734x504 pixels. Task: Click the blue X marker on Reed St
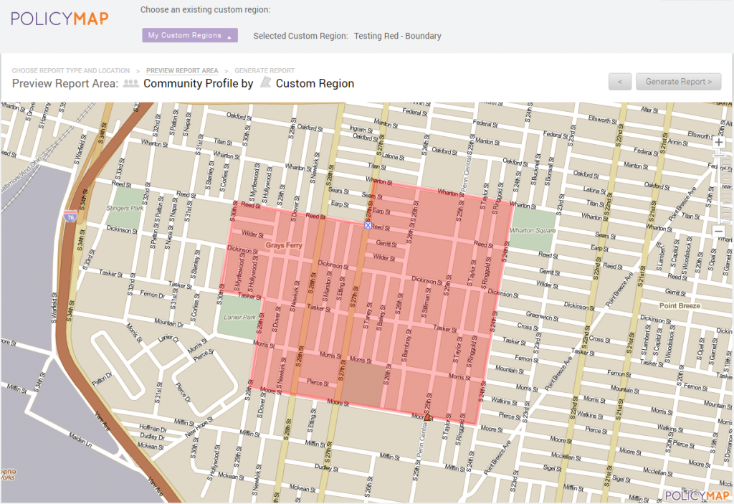(x=368, y=226)
